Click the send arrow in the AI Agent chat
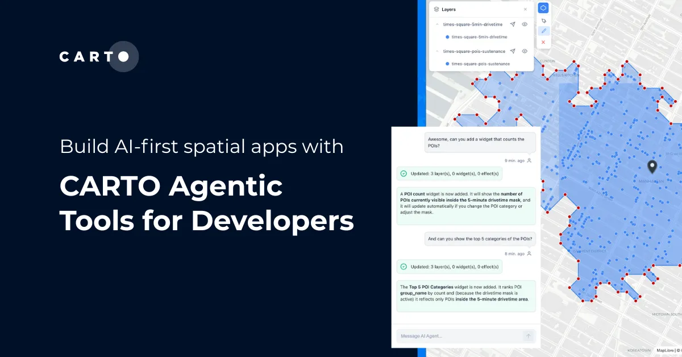The height and width of the screenshot is (357, 682). click(x=528, y=336)
